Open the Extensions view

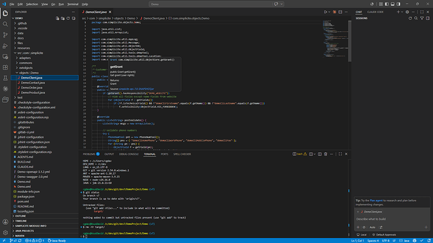(5, 68)
